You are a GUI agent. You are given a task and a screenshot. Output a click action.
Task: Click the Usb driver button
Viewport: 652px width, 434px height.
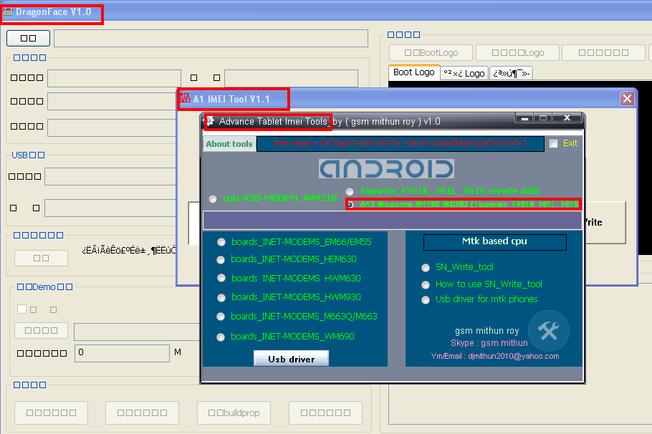click(291, 359)
